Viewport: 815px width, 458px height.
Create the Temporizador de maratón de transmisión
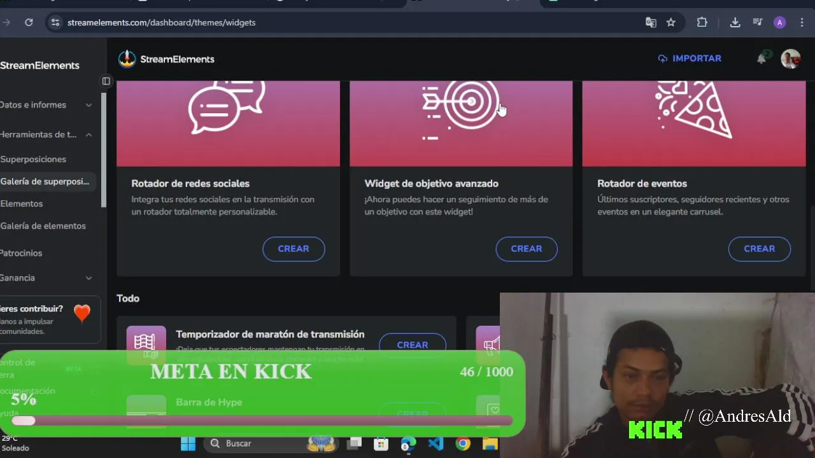tap(413, 345)
